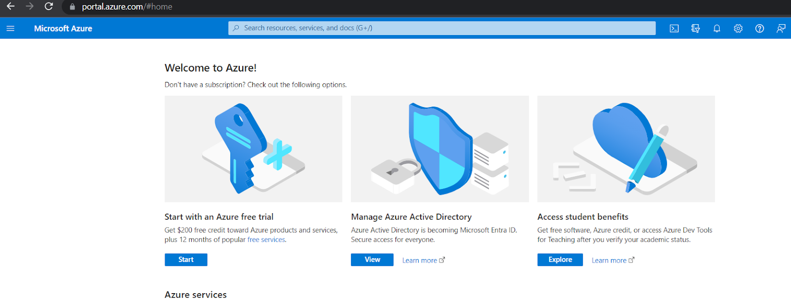Click the browser forward arrow
Image resolution: width=791 pixels, height=305 pixels.
click(30, 6)
